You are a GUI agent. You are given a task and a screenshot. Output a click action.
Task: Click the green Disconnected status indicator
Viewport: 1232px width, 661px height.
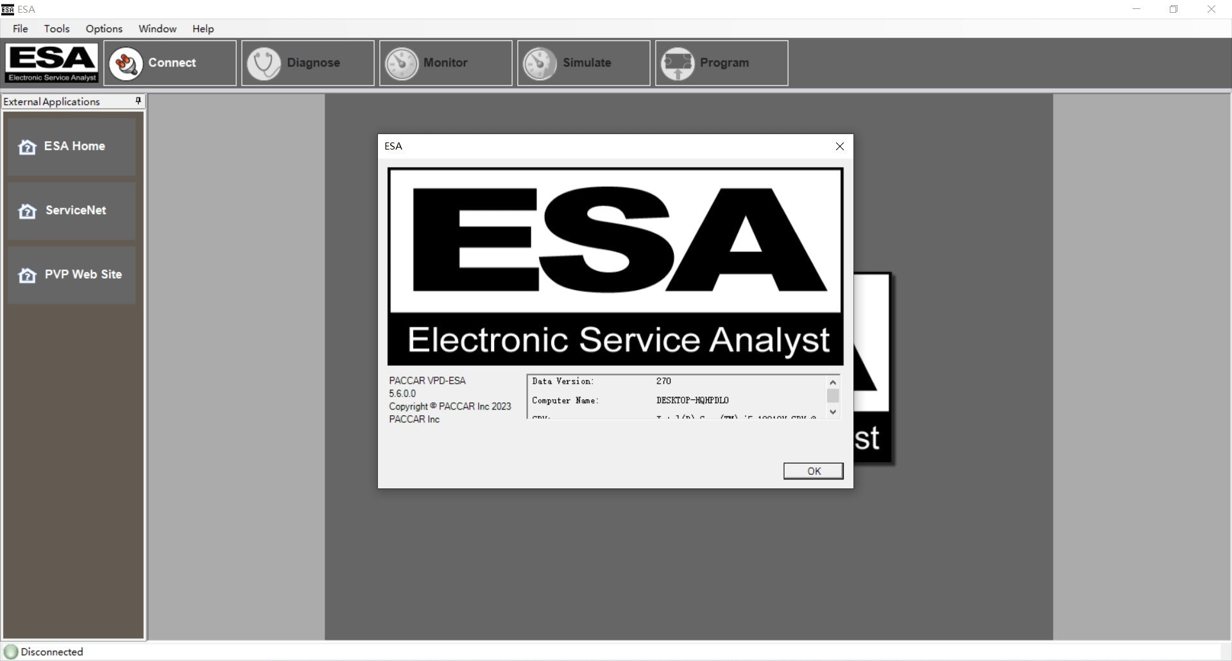(x=11, y=652)
